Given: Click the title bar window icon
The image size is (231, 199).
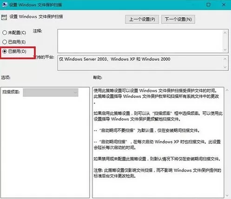Looking at the screenshot, I should (x=5, y=5).
